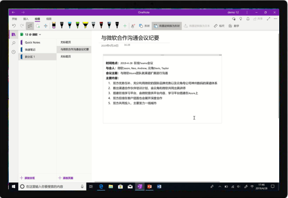
Task: Toggle draw with touch mode
Action: pos(133,26)
